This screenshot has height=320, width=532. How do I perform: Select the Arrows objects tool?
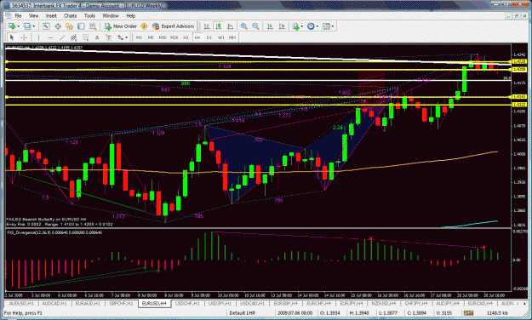pos(120,37)
